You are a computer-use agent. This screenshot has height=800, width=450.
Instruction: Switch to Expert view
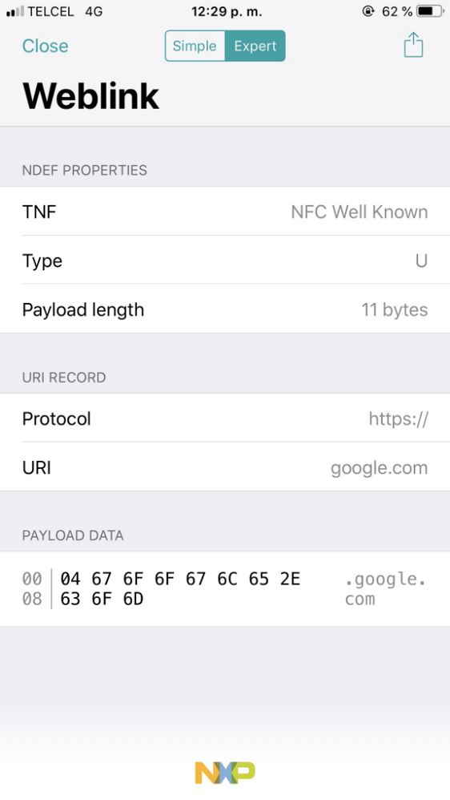pos(255,46)
